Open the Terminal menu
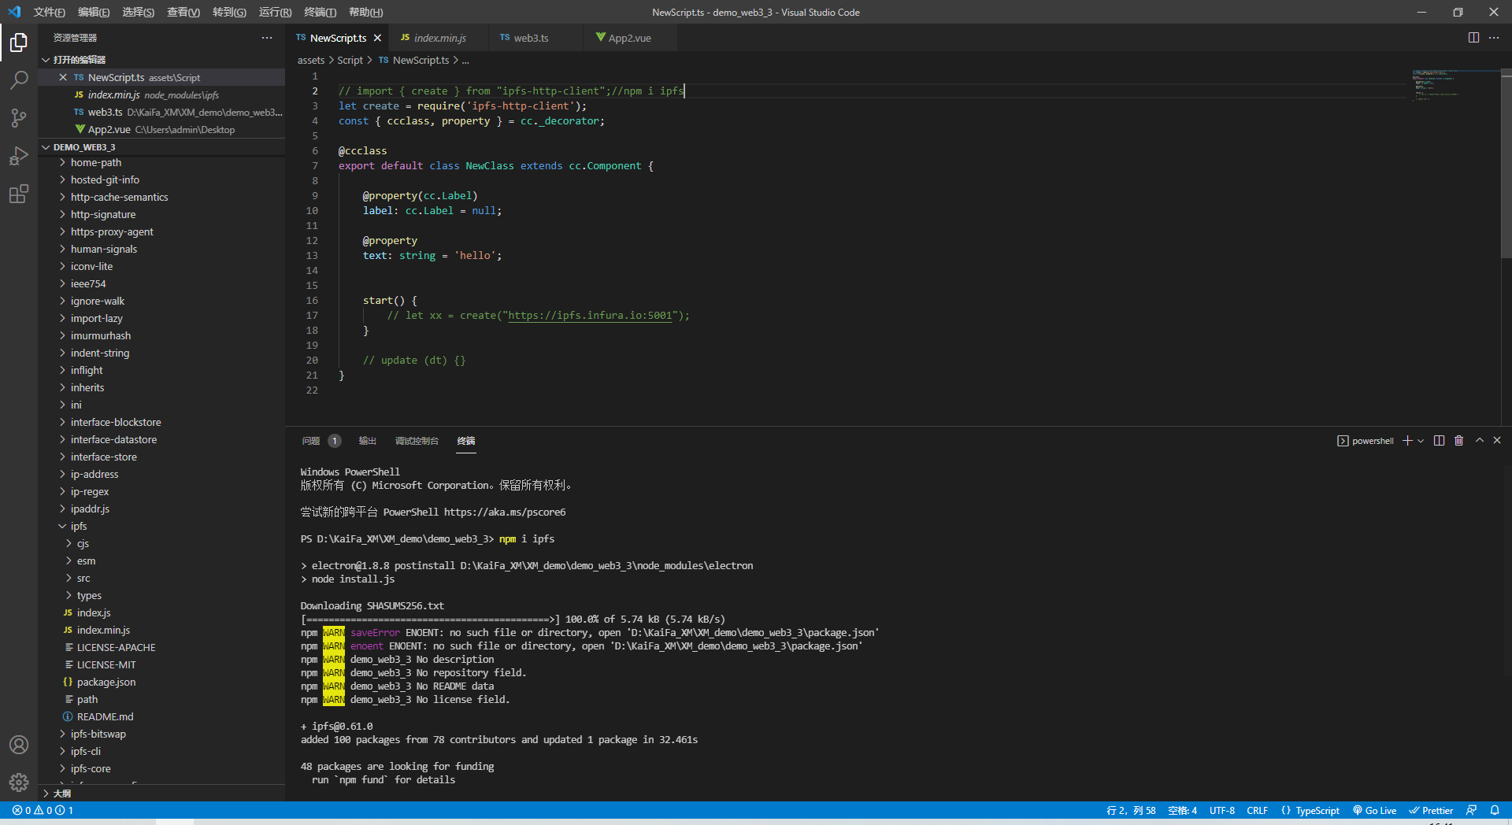Image resolution: width=1512 pixels, height=825 pixels. pos(320,12)
